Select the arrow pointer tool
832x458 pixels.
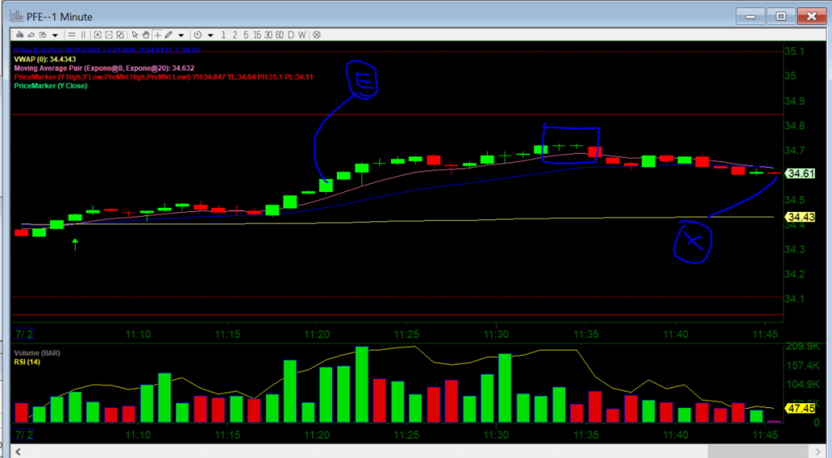point(136,35)
